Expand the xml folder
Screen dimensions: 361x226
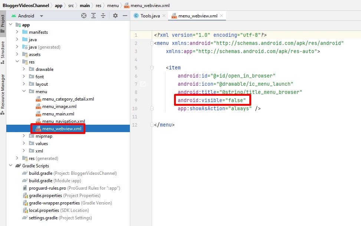(24, 150)
